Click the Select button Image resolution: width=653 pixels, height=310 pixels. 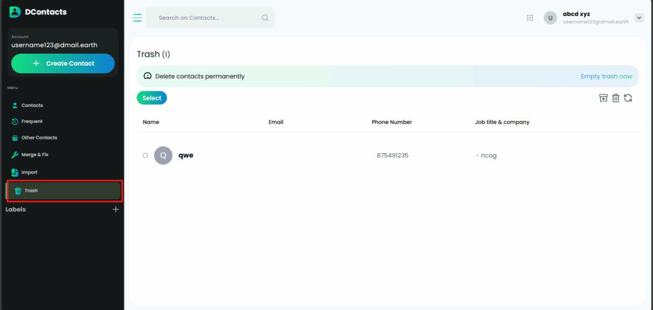tap(152, 98)
